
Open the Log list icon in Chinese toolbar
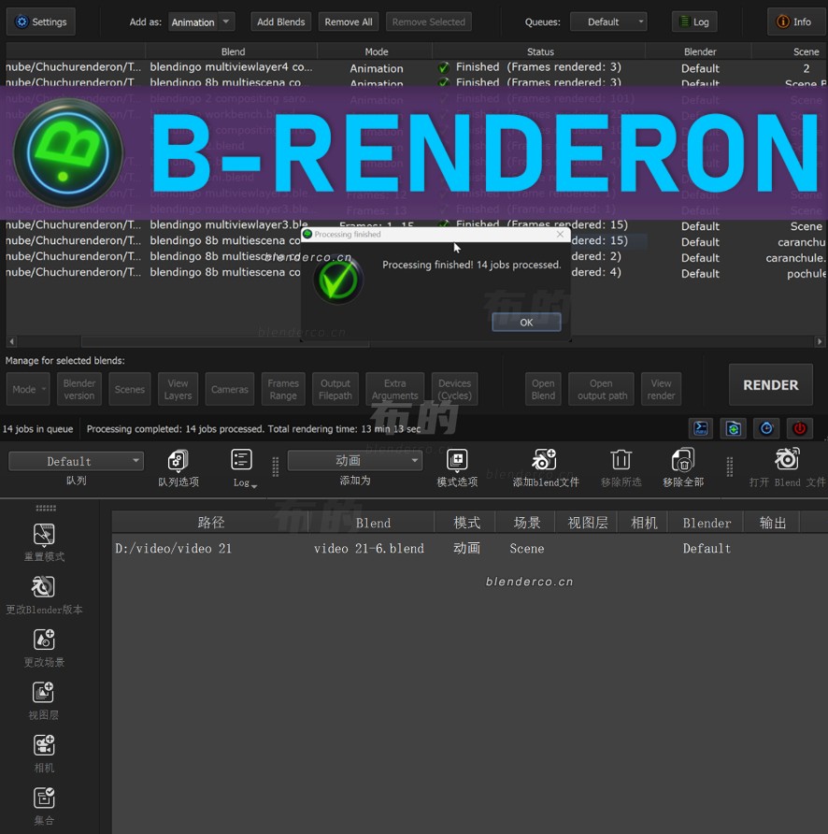coord(241,460)
